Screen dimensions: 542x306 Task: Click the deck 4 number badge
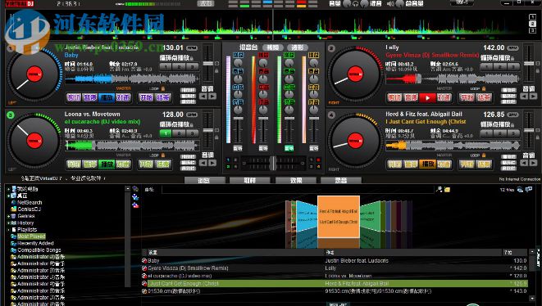click(x=331, y=115)
